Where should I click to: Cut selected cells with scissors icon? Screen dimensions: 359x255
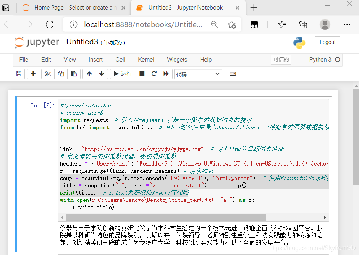coord(48,74)
